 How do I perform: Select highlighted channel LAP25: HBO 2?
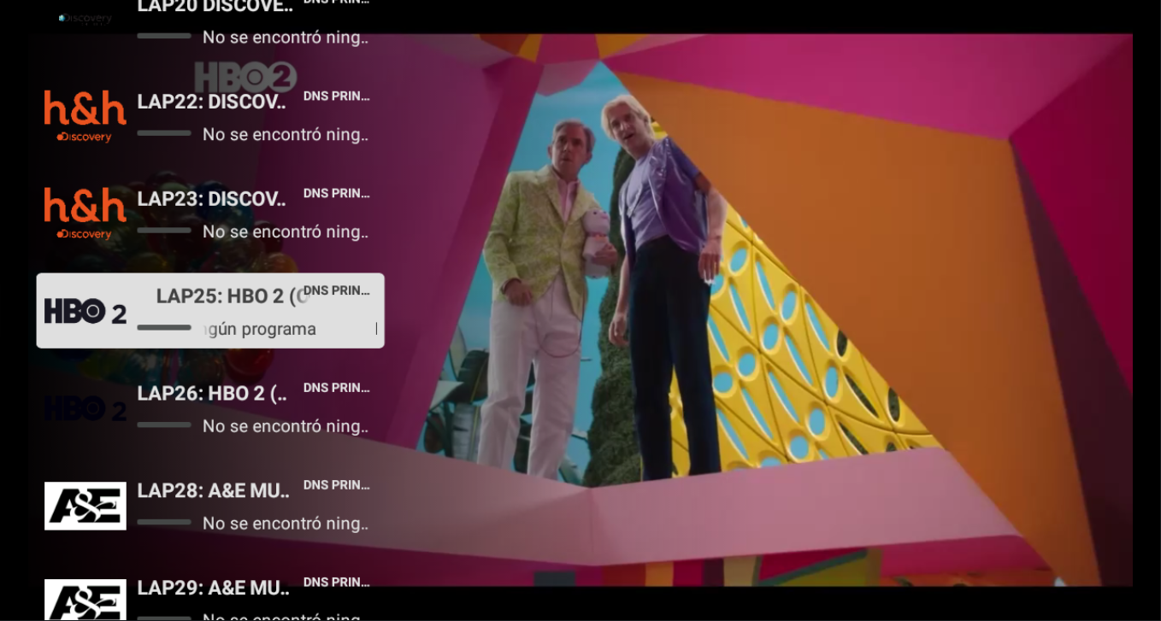[x=210, y=311]
